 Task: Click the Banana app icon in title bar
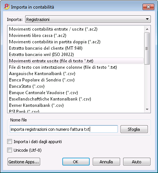(7, 7)
